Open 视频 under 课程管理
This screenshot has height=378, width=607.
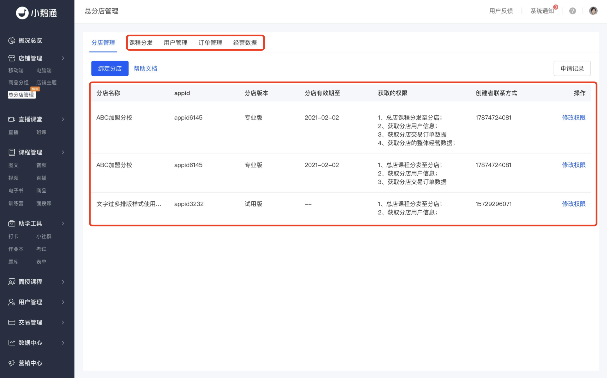tap(13, 178)
